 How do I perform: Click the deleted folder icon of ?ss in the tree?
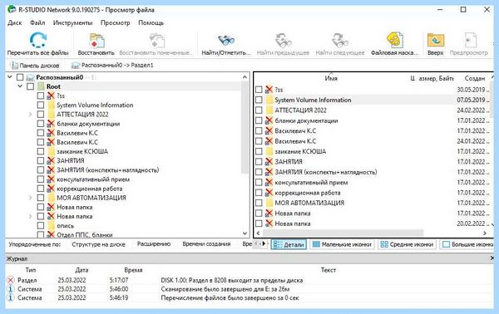pos(51,96)
